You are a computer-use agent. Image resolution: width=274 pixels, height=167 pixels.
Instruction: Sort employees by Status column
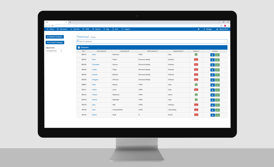[196, 51]
